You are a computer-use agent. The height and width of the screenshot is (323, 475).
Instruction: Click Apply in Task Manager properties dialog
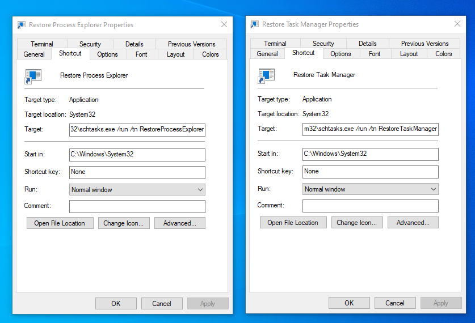441,303
